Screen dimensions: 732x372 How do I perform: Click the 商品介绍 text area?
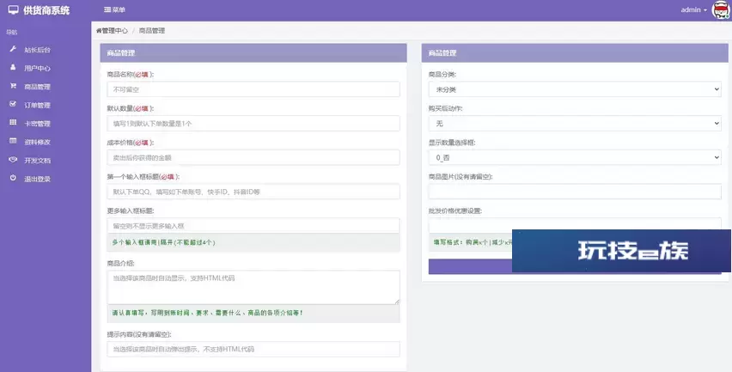253,287
